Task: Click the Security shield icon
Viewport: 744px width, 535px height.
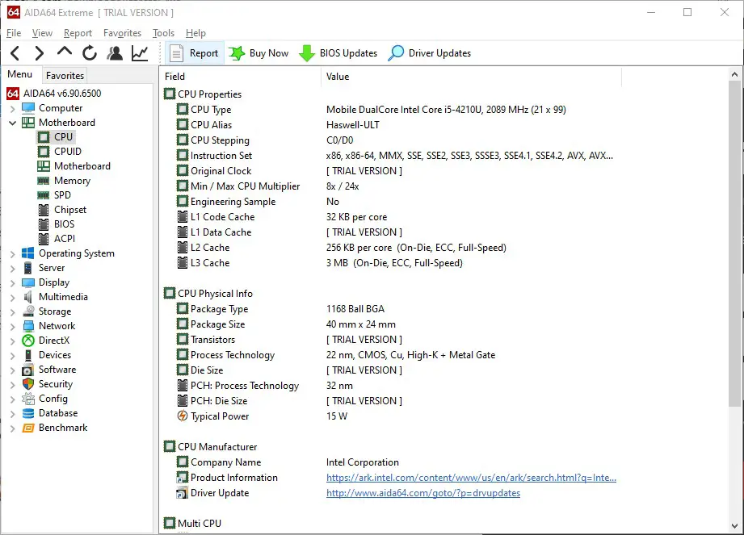Action: [x=28, y=384]
